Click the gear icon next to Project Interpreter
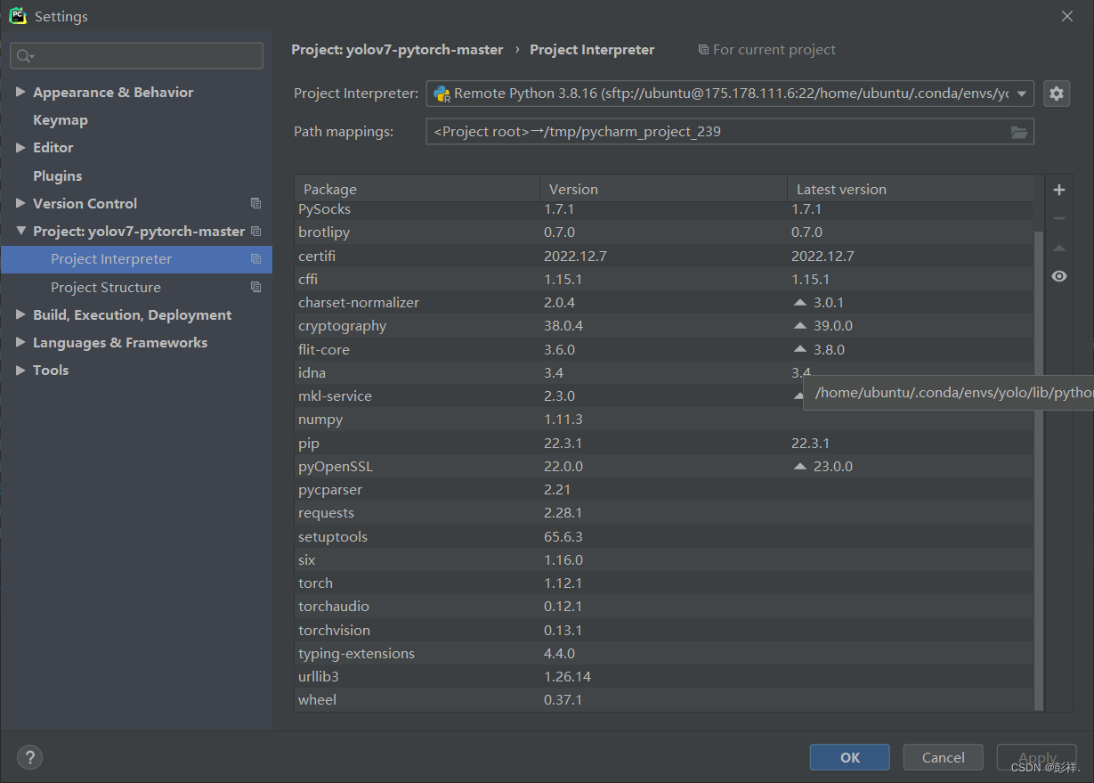The height and width of the screenshot is (783, 1094). 1057,93
